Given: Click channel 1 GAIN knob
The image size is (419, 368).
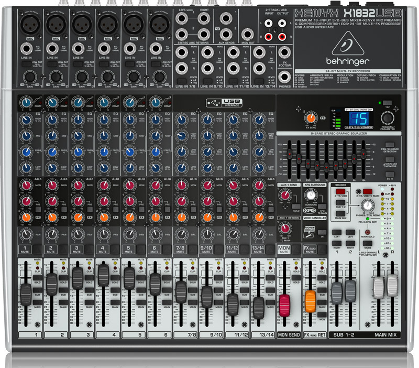Looking at the screenshot, I should [30, 77].
